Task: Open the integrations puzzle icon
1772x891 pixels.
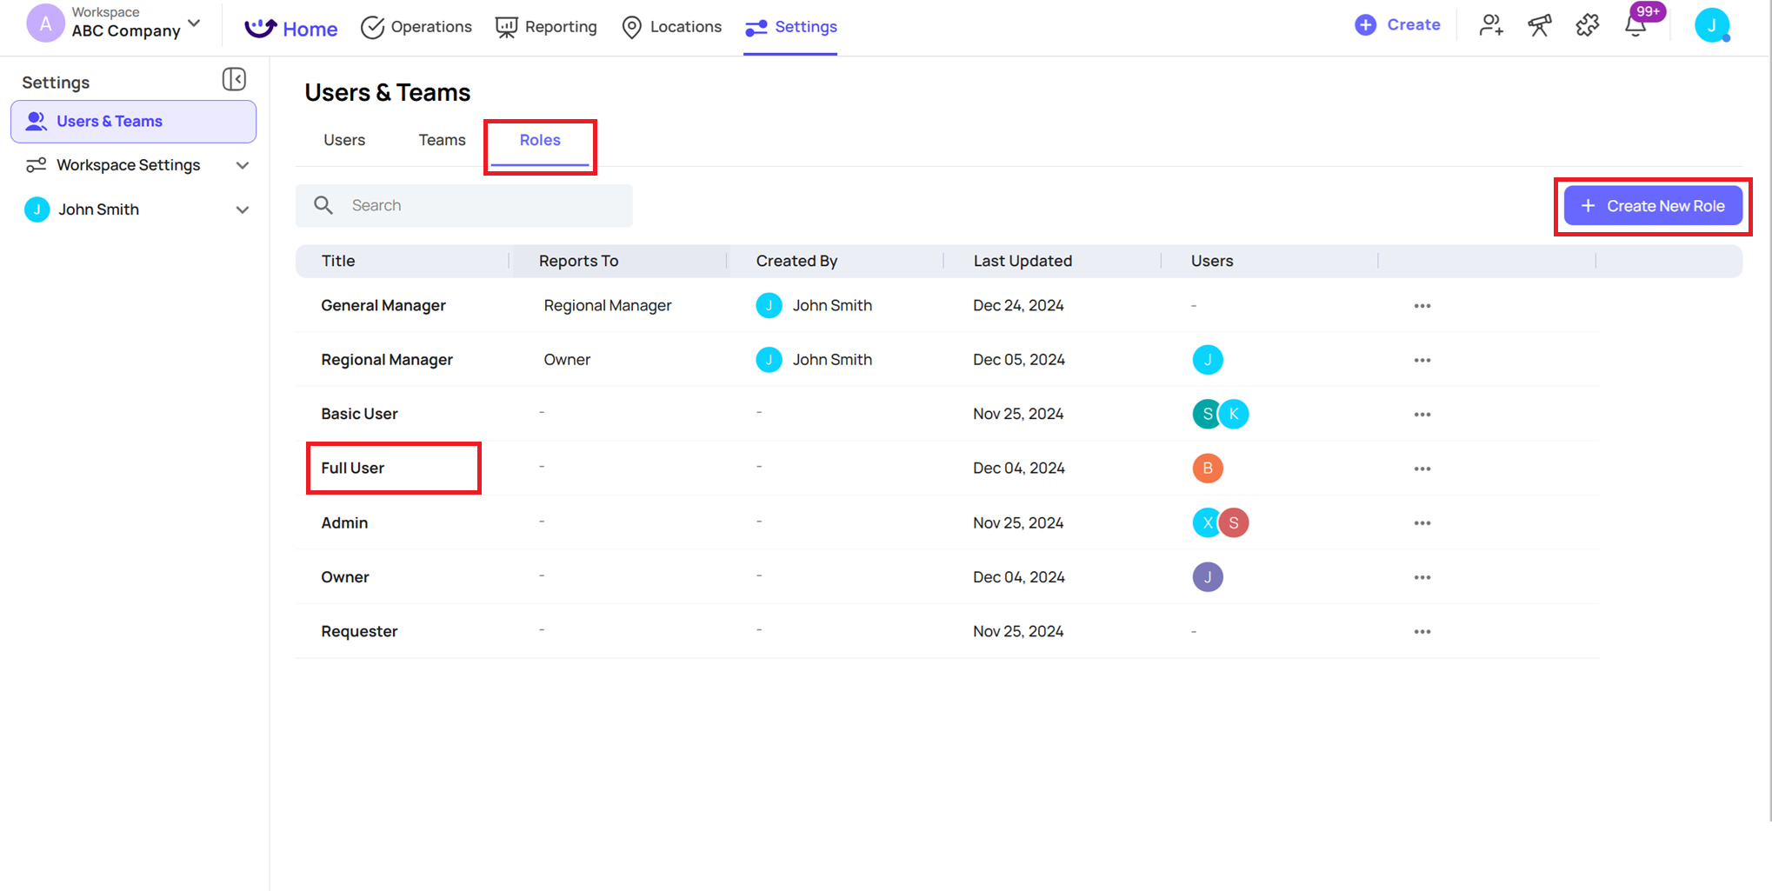Action: [1587, 26]
